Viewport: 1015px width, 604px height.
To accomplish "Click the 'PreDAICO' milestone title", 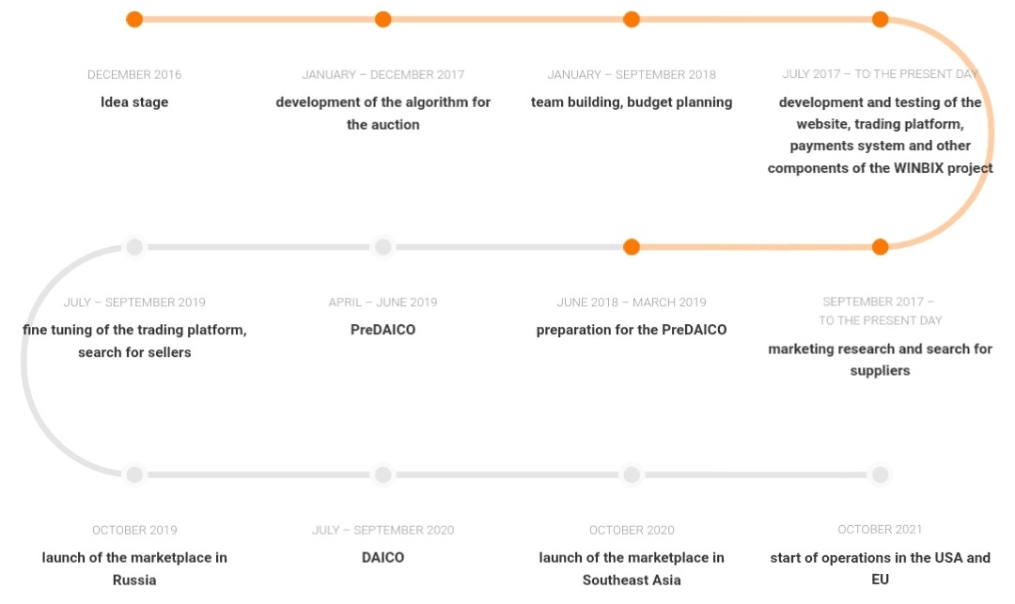I will click(x=383, y=330).
